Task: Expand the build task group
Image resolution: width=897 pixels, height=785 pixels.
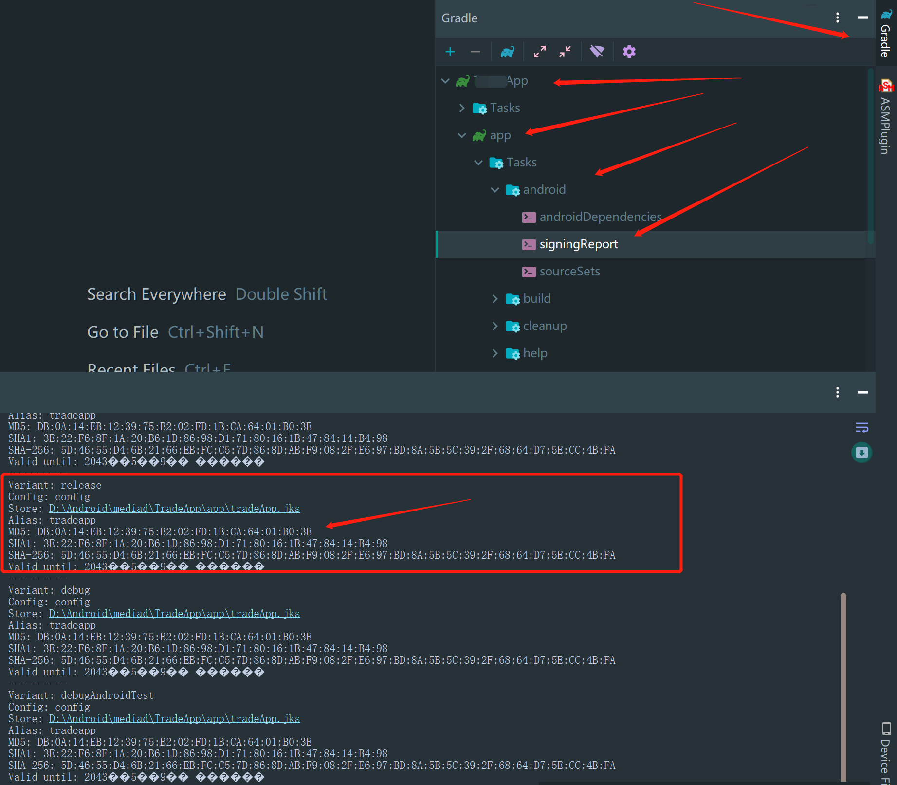Action: pos(495,299)
